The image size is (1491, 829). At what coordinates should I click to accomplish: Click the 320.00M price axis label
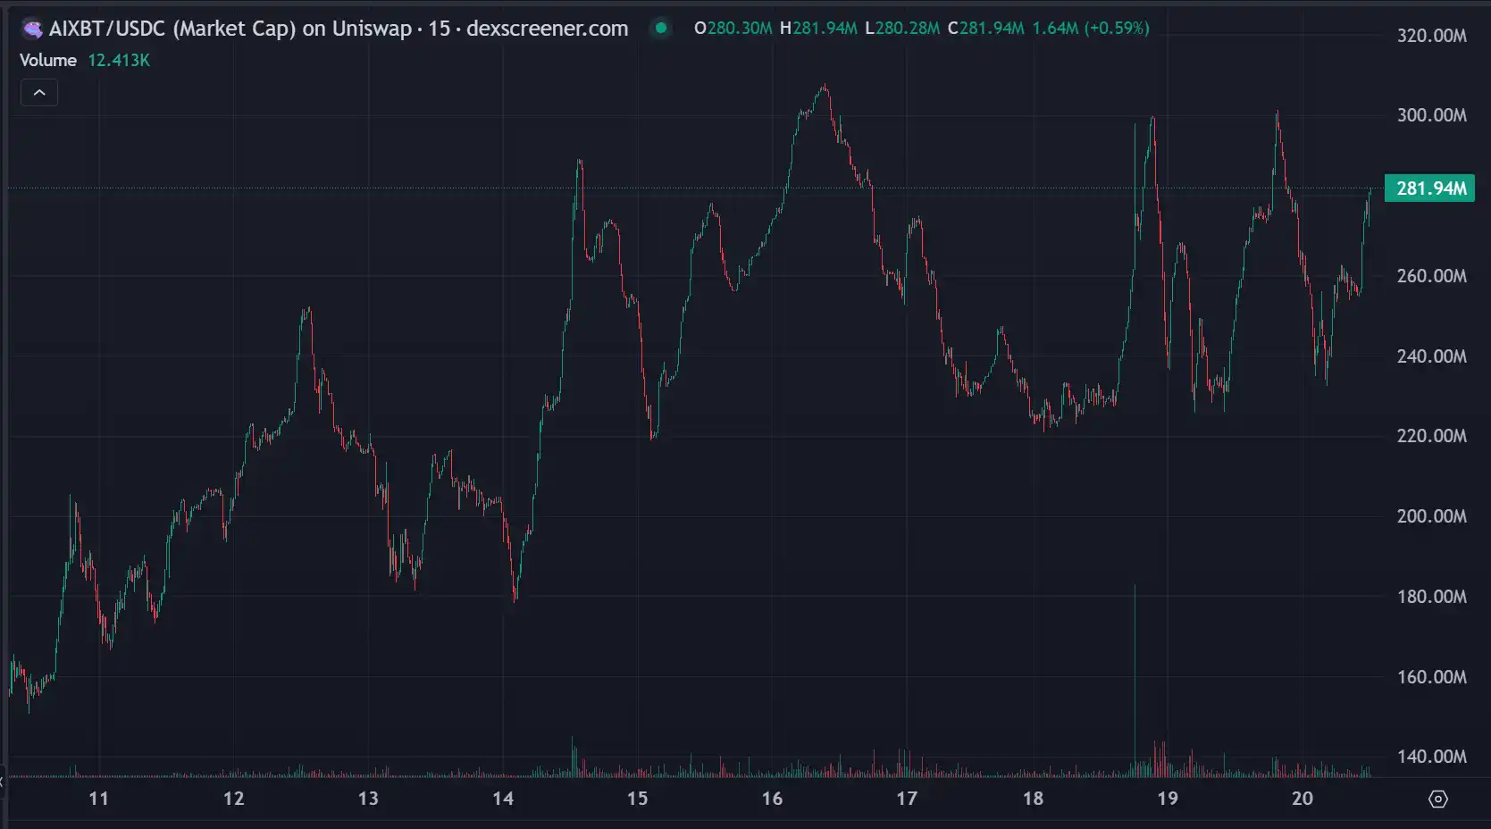tap(1431, 36)
